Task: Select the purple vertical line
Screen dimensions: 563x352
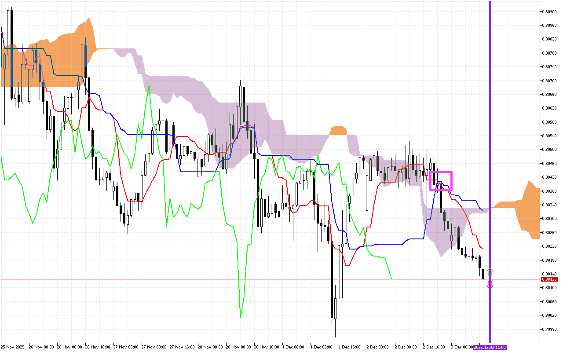Action: [490, 132]
